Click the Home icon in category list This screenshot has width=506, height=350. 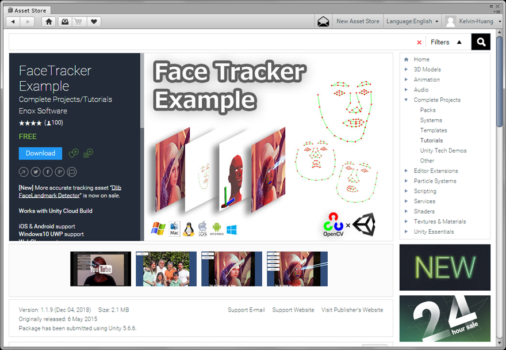[407, 59]
